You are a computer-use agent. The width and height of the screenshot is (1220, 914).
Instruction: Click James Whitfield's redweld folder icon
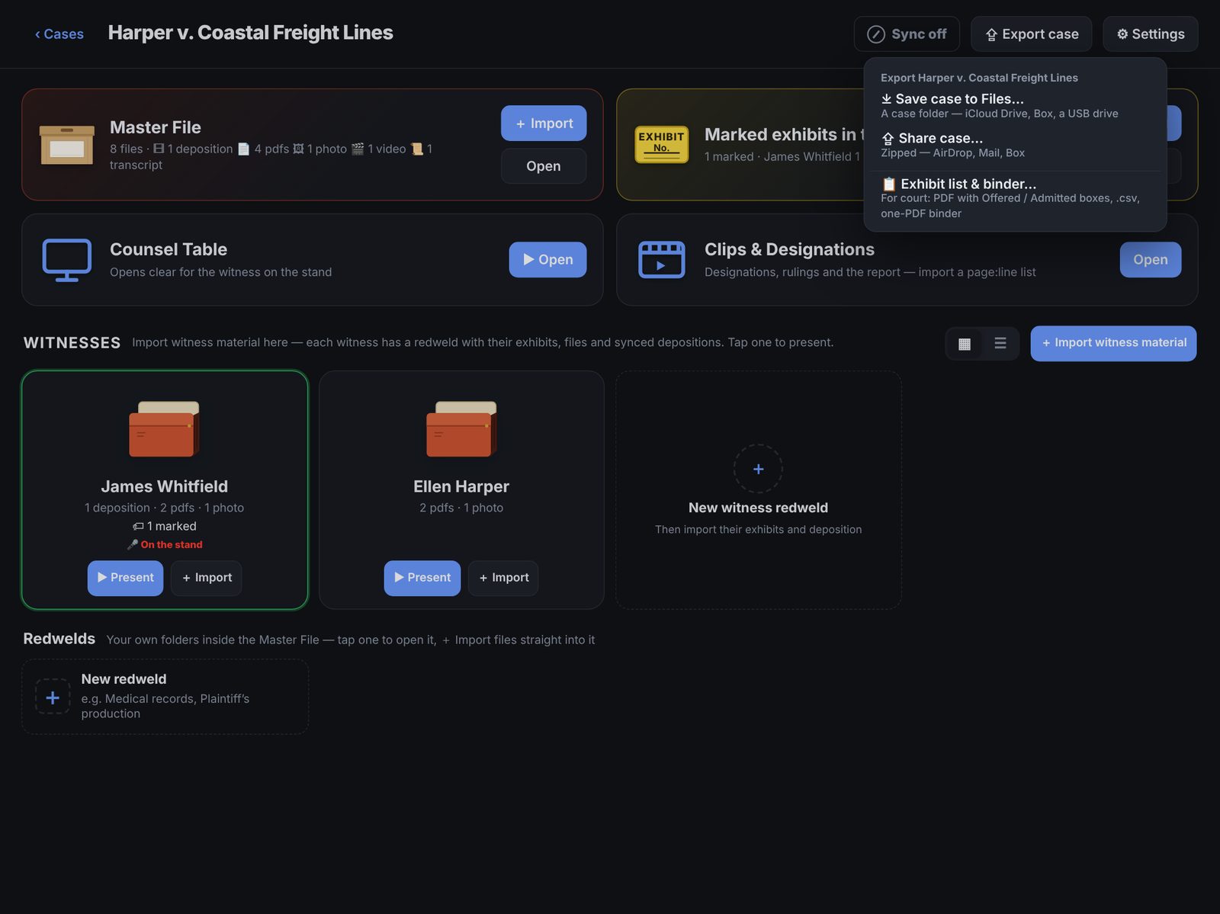point(165,429)
